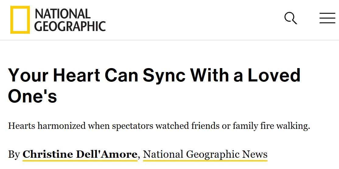
Task: Click the word "News" in the byline link
Action: [x=255, y=154]
